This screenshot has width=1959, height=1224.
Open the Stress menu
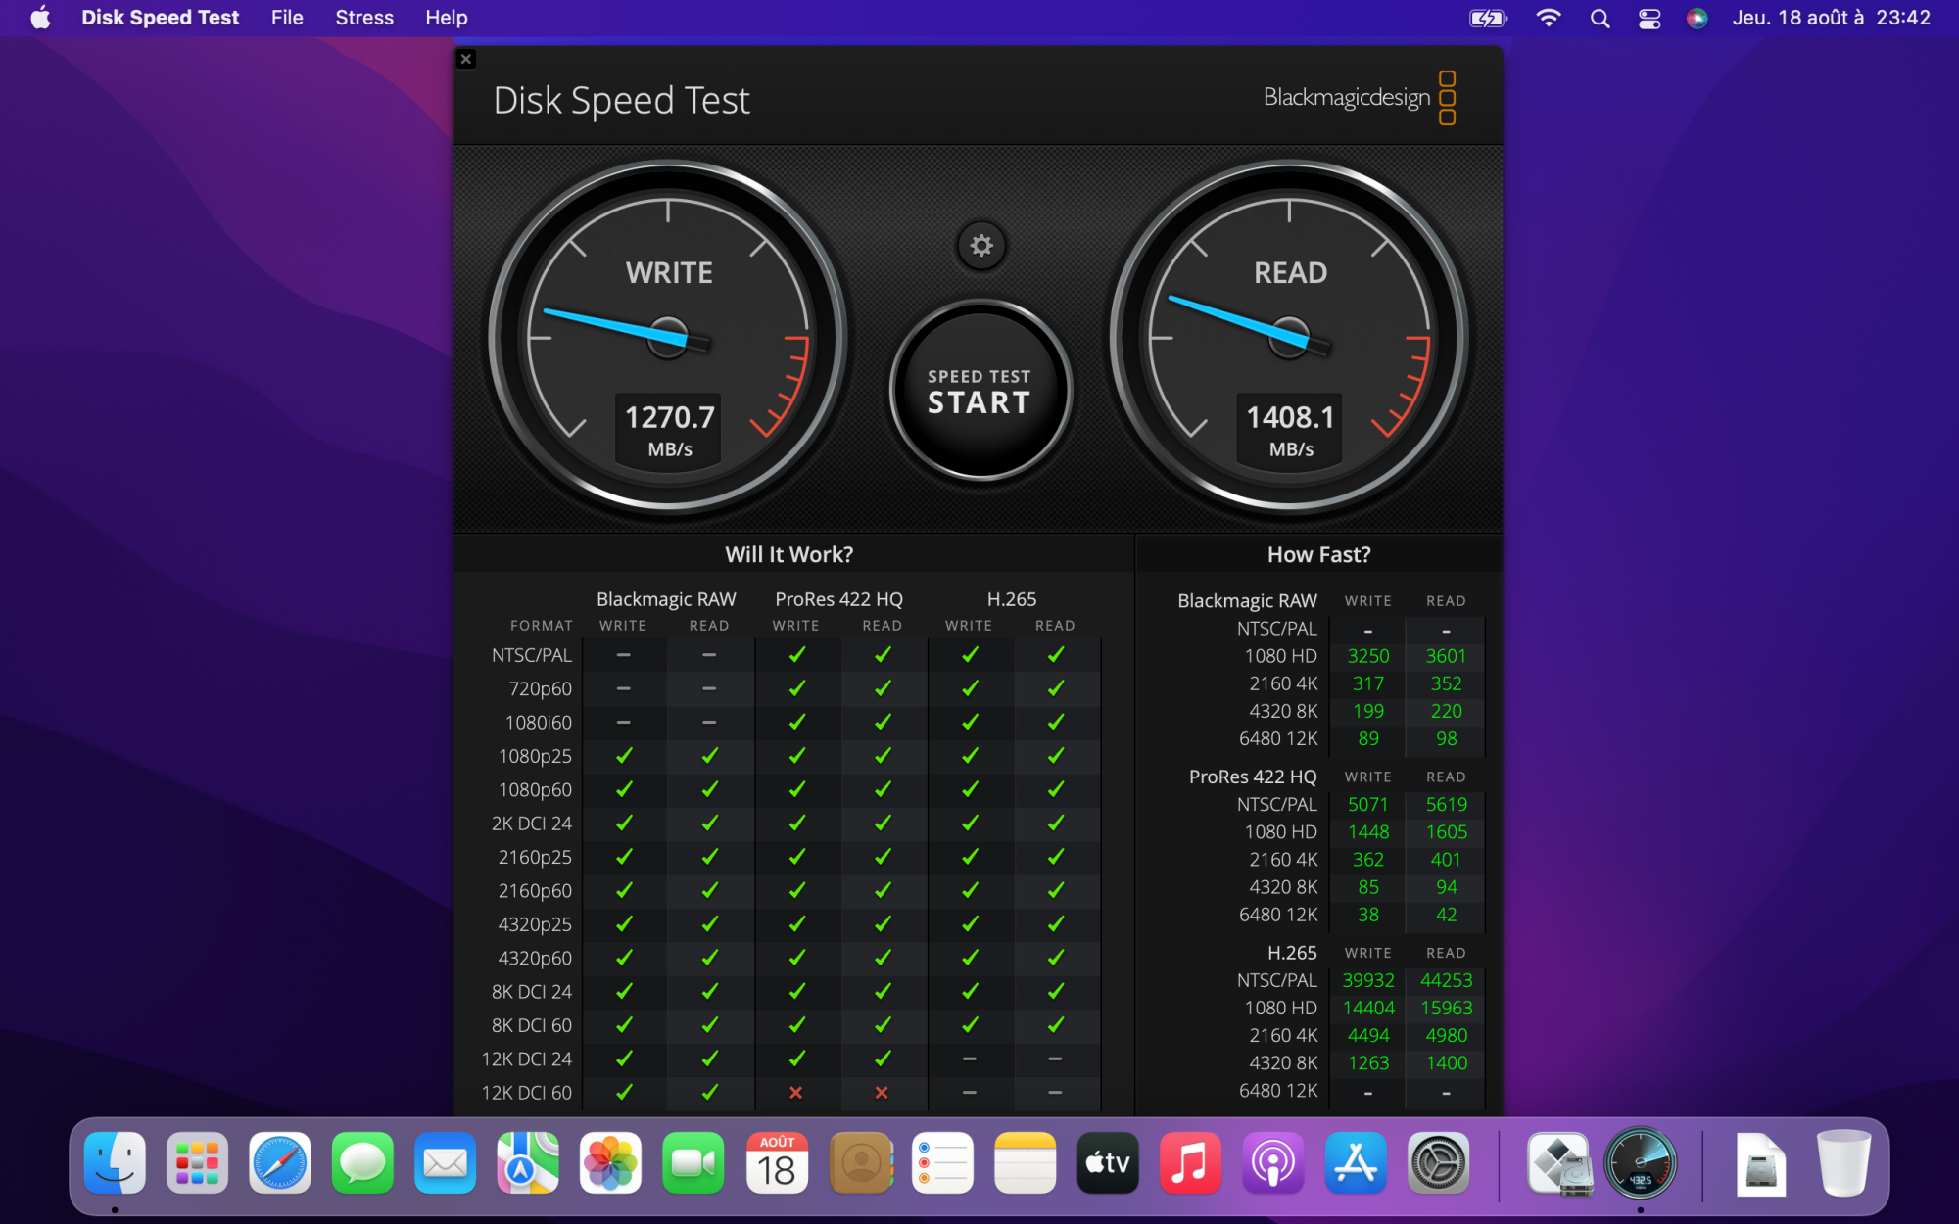363,18
